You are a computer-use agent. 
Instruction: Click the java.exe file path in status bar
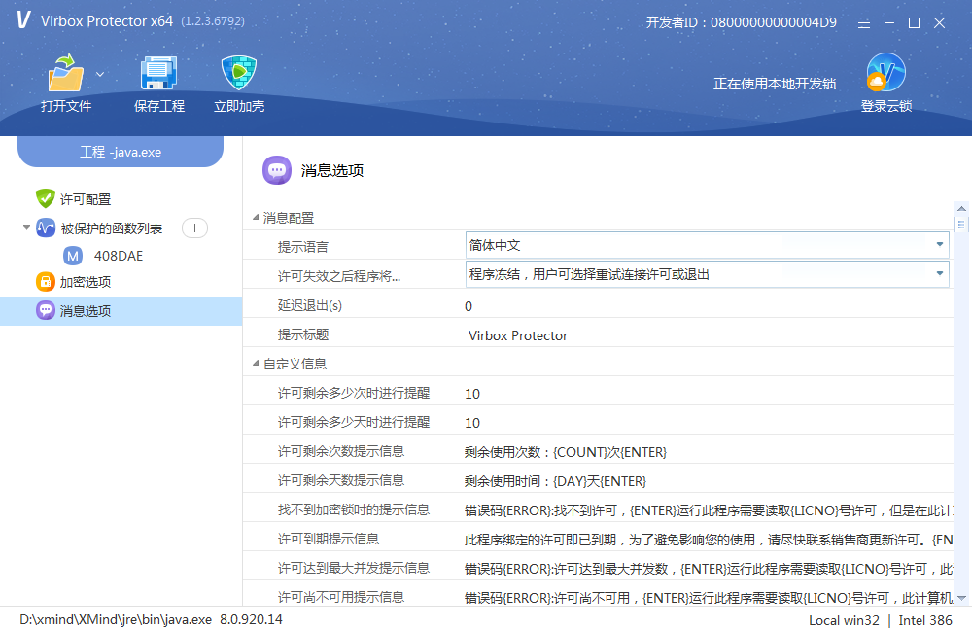pos(116,619)
